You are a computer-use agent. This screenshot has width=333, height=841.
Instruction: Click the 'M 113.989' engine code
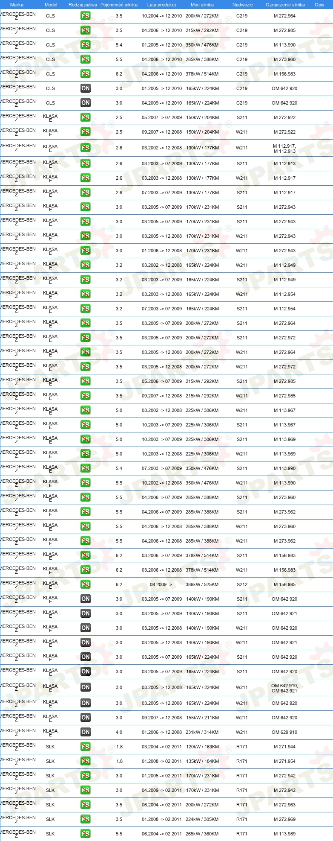[x=284, y=834]
